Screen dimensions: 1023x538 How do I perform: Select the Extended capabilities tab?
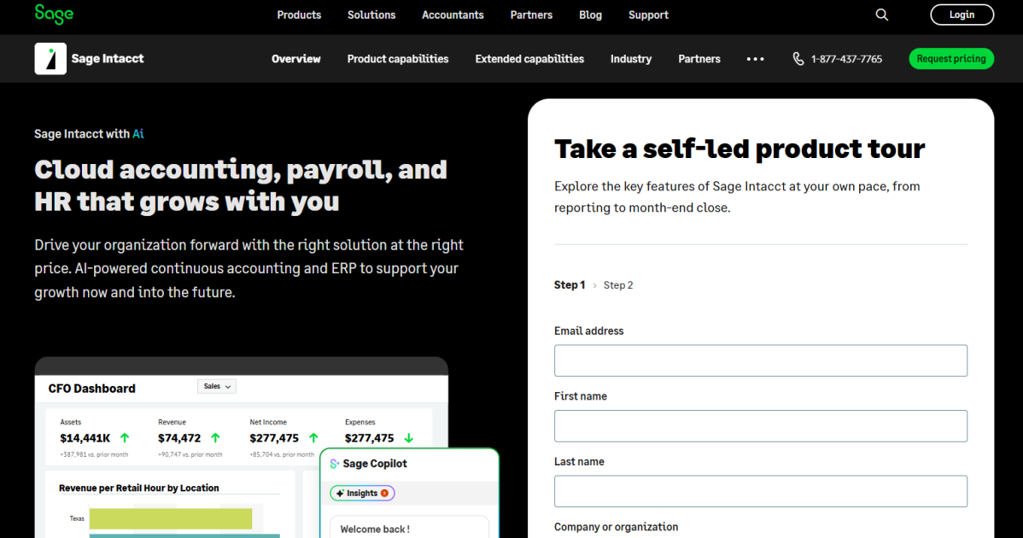pyautogui.click(x=529, y=59)
